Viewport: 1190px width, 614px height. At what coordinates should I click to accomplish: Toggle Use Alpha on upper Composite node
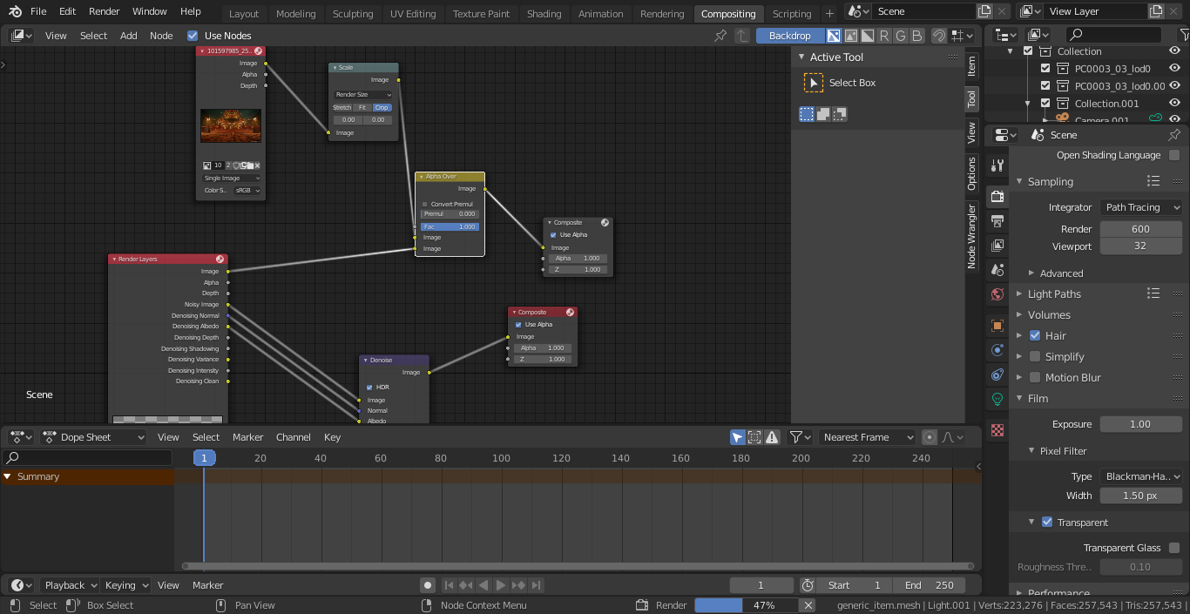(553, 235)
